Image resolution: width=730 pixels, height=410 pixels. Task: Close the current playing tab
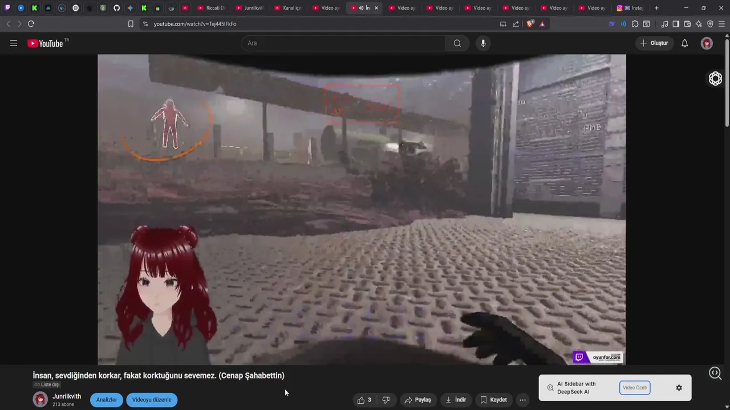click(376, 8)
